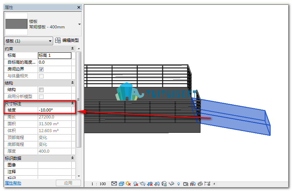
Task: Collapse the 结构 section
Action: pos(72,83)
